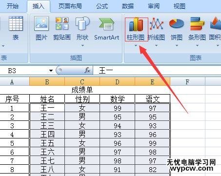Select column F header
This screenshot has height=176, width=221.
click(187, 82)
